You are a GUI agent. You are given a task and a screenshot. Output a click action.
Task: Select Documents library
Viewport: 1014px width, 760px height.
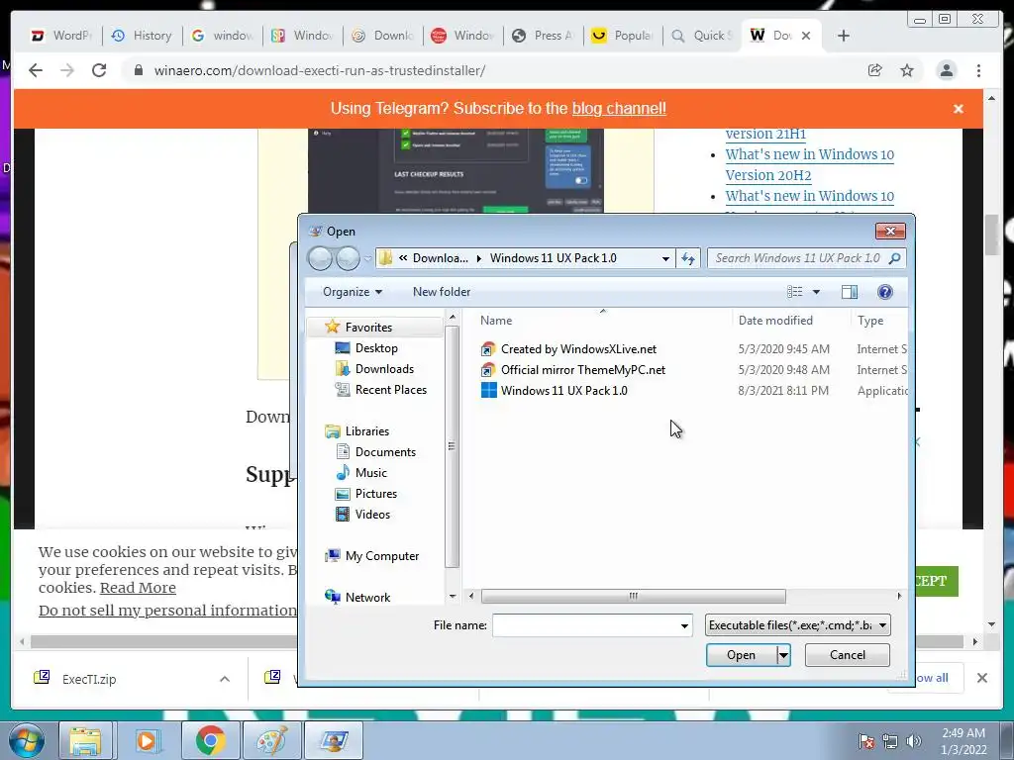point(385,452)
